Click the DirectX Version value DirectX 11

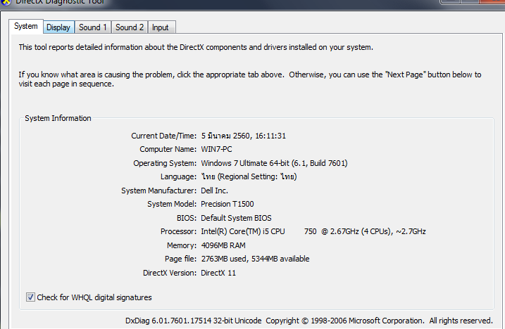219,273
